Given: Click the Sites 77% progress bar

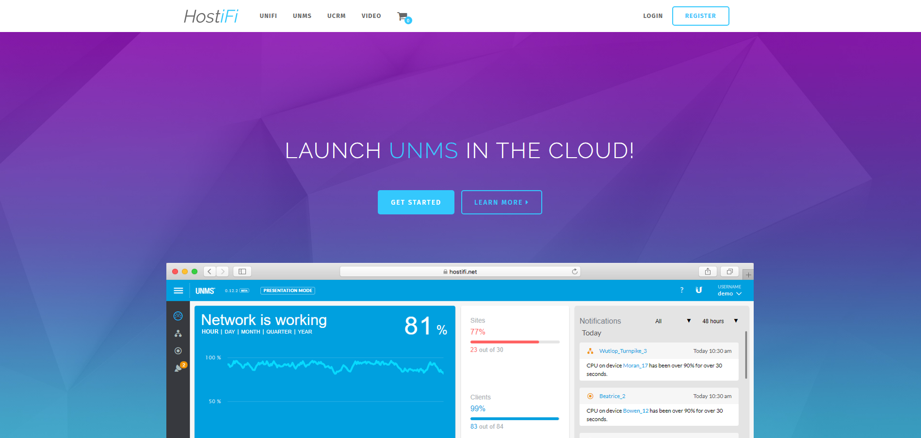Looking at the screenshot, I should tap(515, 342).
